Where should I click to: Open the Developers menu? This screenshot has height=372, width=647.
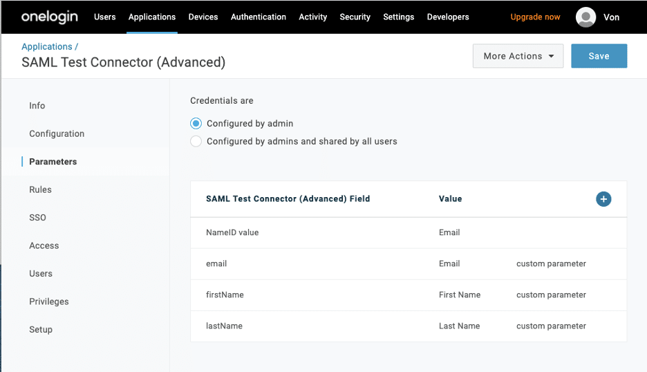tap(448, 17)
